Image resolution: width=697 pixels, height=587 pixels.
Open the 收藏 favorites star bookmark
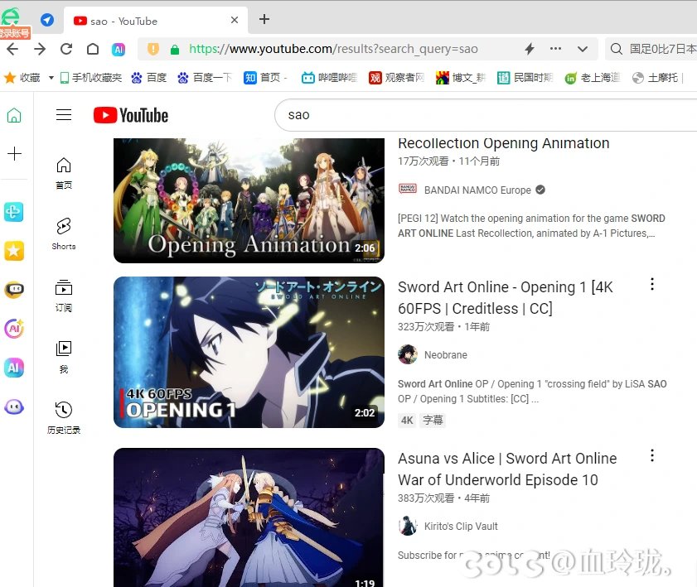click(x=22, y=78)
